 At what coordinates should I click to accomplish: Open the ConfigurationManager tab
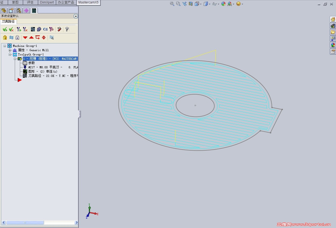(x=19, y=10)
